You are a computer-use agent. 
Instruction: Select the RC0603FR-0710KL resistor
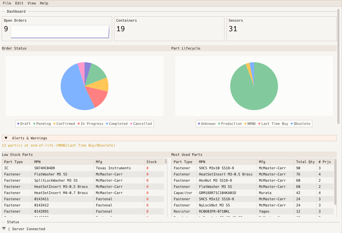point(214,211)
